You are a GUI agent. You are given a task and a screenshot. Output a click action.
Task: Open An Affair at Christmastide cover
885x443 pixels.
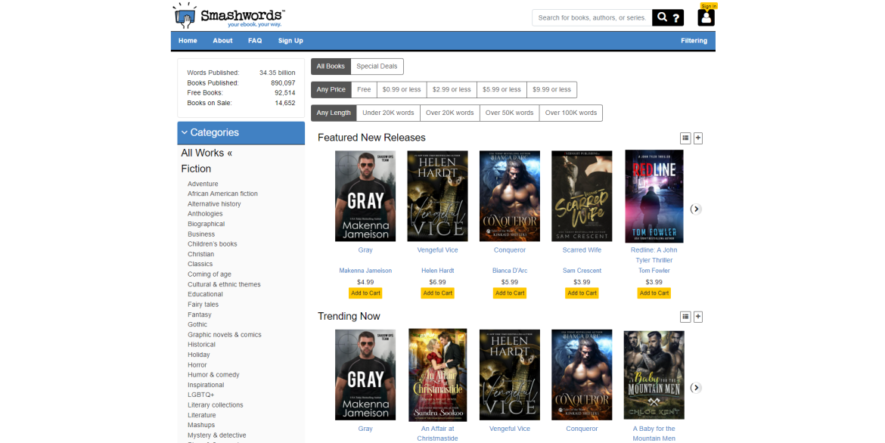(x=437, y=375)
